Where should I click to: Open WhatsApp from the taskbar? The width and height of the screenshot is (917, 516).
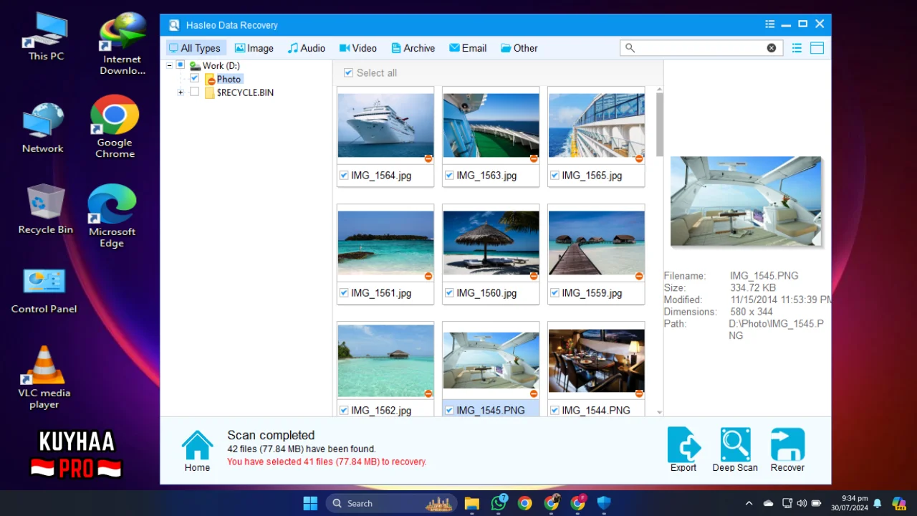(x=499, y=502)
